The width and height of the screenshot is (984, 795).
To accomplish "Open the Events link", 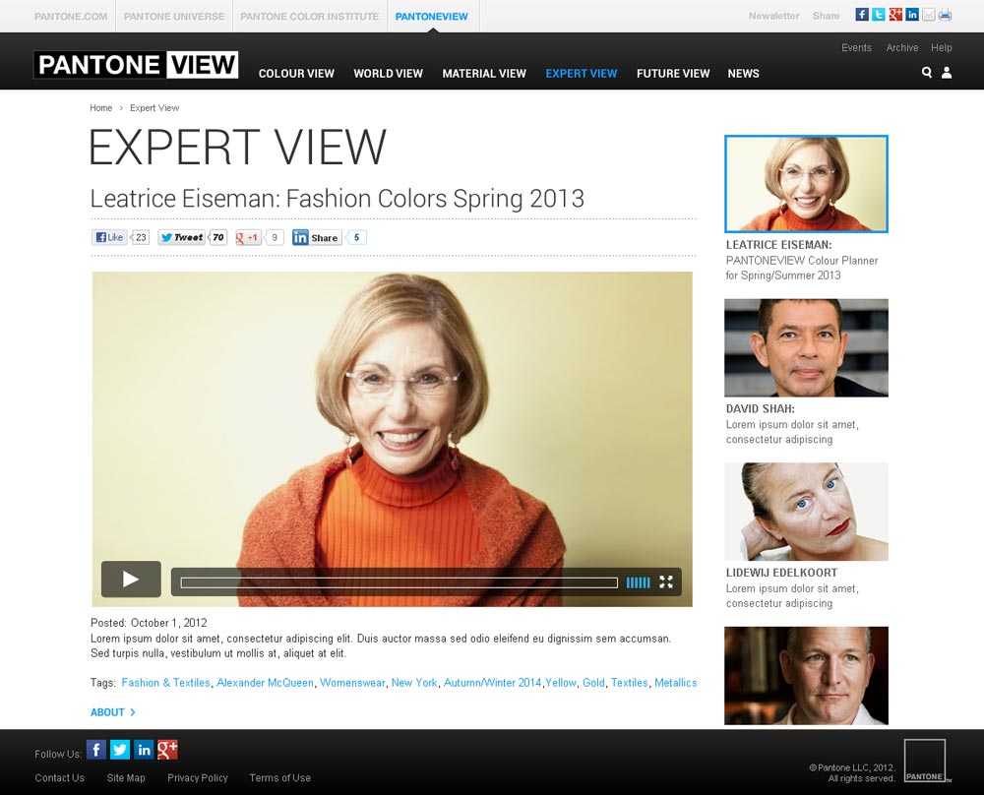I will coord(857,47).
